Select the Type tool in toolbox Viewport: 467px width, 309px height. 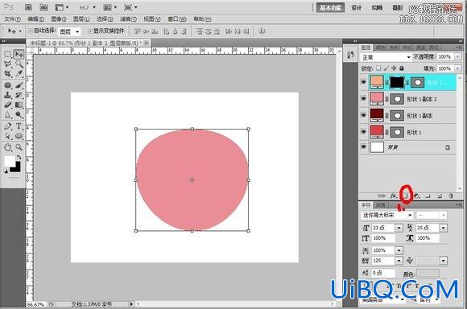pyautogui.click(x=19, y=126)
